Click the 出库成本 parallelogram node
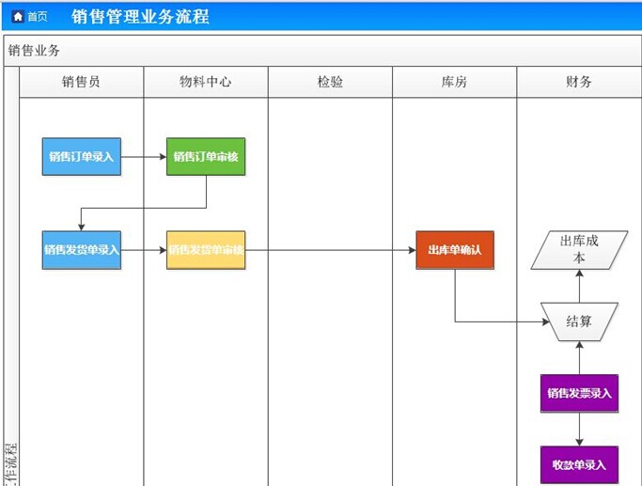 (x=579, y=250)
